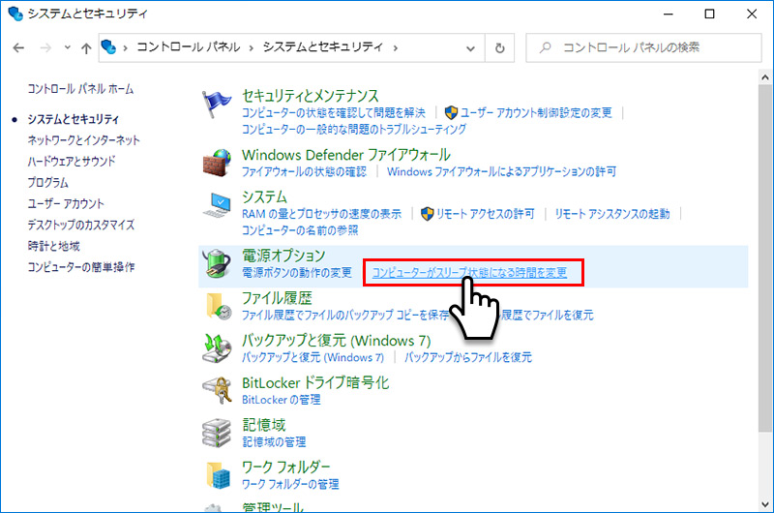Go back with the back arrow
The width and height of the screenshot is (774, 513).
(x=18, y=47)
